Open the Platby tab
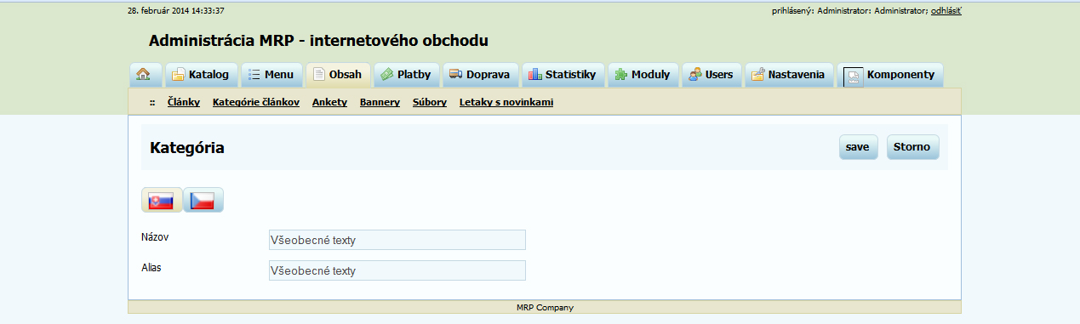Image resolution: width=1080 pixels, height=324 pixels. pyautogui.click(x=407, y=75)
